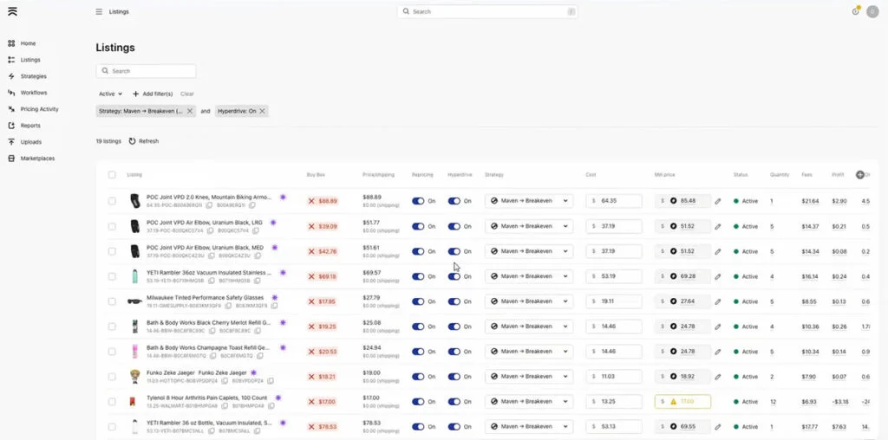Viewport: 888px width, 440px height.
Task: Click Clear filters link
Action: click(x=187, y=94)
